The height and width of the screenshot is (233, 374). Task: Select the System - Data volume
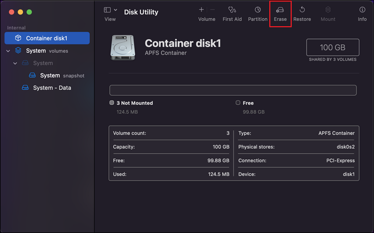51,88
